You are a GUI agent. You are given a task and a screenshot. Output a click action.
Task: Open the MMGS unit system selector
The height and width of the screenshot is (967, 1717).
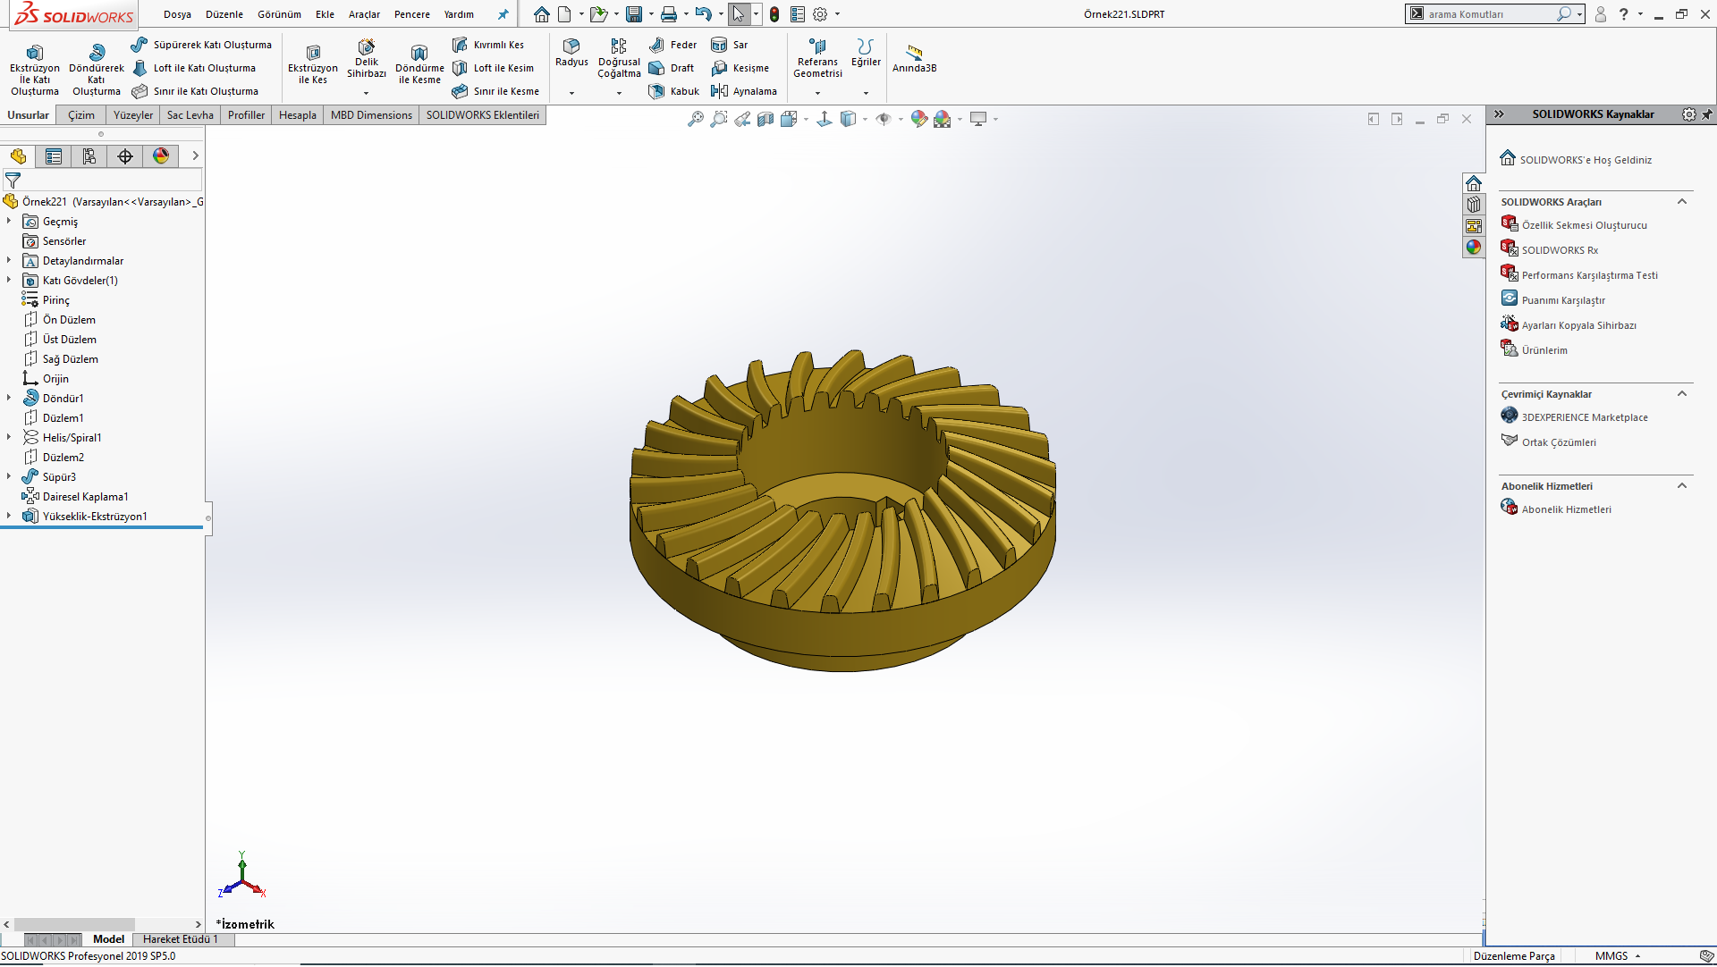tap(1618, 956)
